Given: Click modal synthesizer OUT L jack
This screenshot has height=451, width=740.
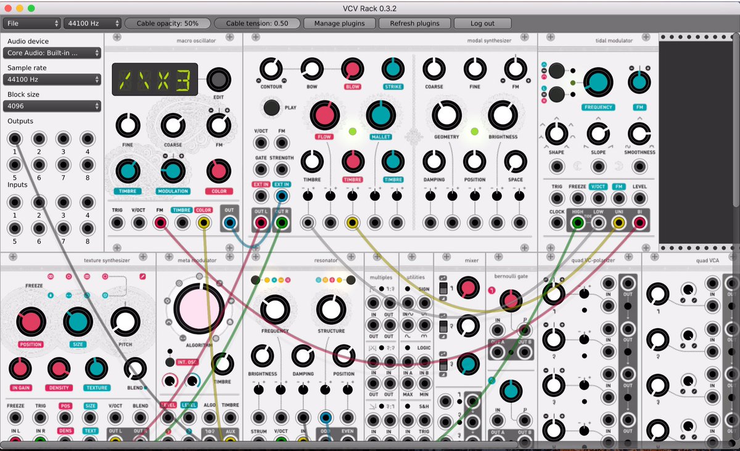Looking at the screenshot, I should (261, 223).
